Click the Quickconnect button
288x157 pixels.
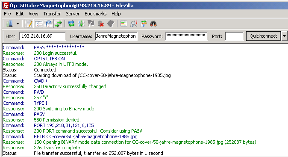pos(263,36)
